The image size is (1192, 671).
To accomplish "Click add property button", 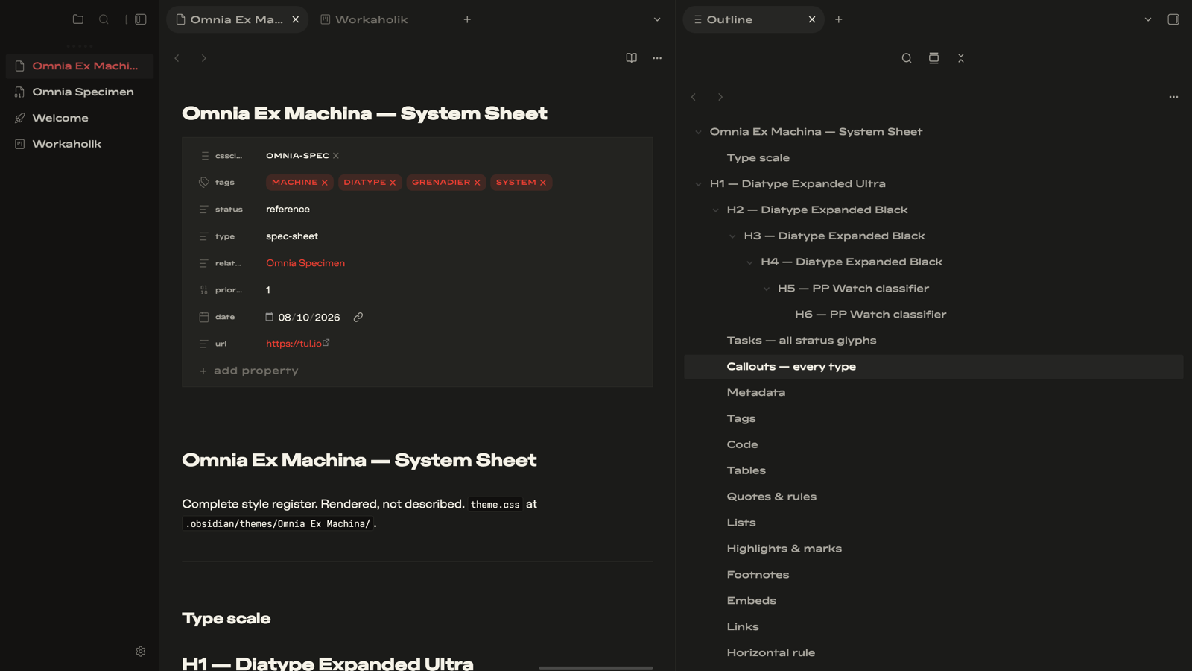I will tap(249, 371).
